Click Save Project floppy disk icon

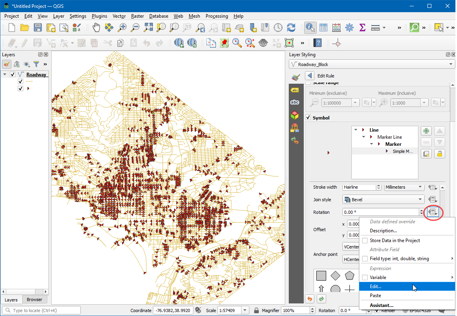(x=38, y=28)
